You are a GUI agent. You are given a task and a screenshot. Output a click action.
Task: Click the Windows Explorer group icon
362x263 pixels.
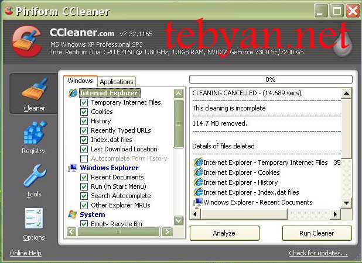(73, 168)
